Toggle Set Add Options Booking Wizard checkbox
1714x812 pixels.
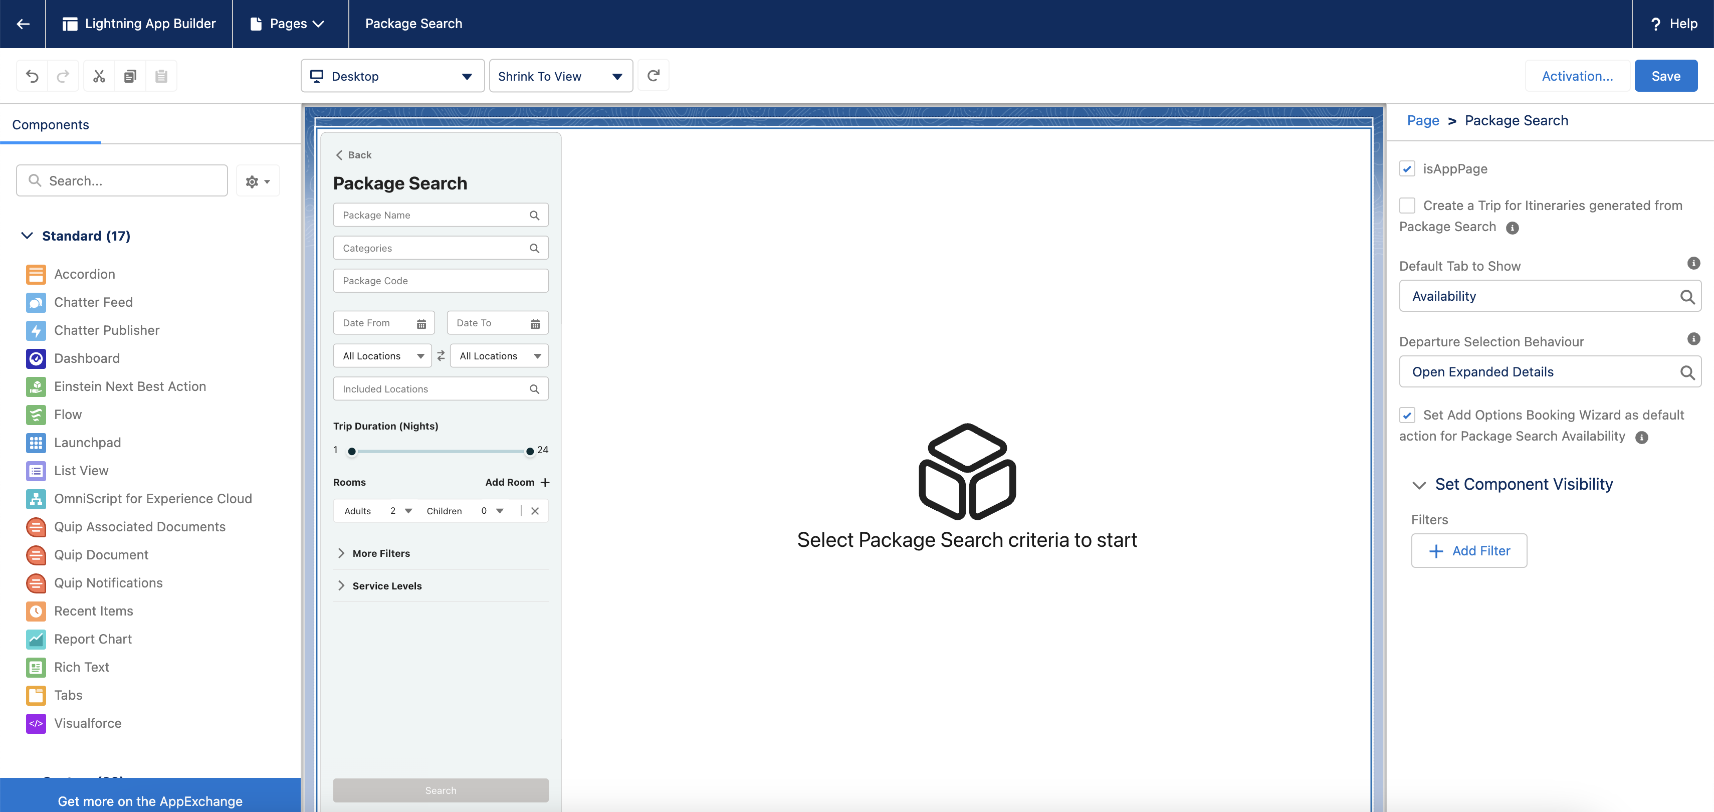(1407, 416)
